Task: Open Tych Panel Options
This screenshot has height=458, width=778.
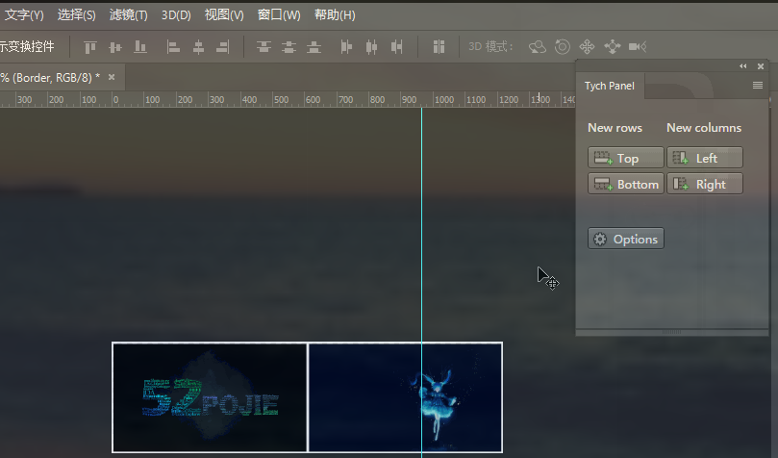Action: [x=626, y=239]
